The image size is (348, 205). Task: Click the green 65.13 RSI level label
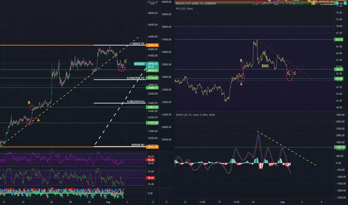click(x=339, y=40)
